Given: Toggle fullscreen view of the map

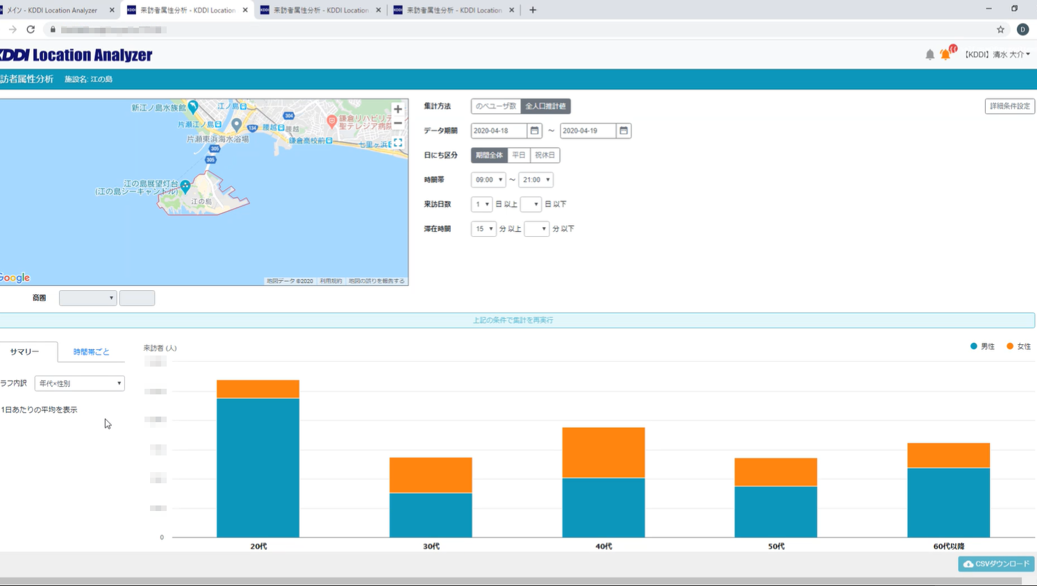Looking at the screenshot, I should 398,142.
